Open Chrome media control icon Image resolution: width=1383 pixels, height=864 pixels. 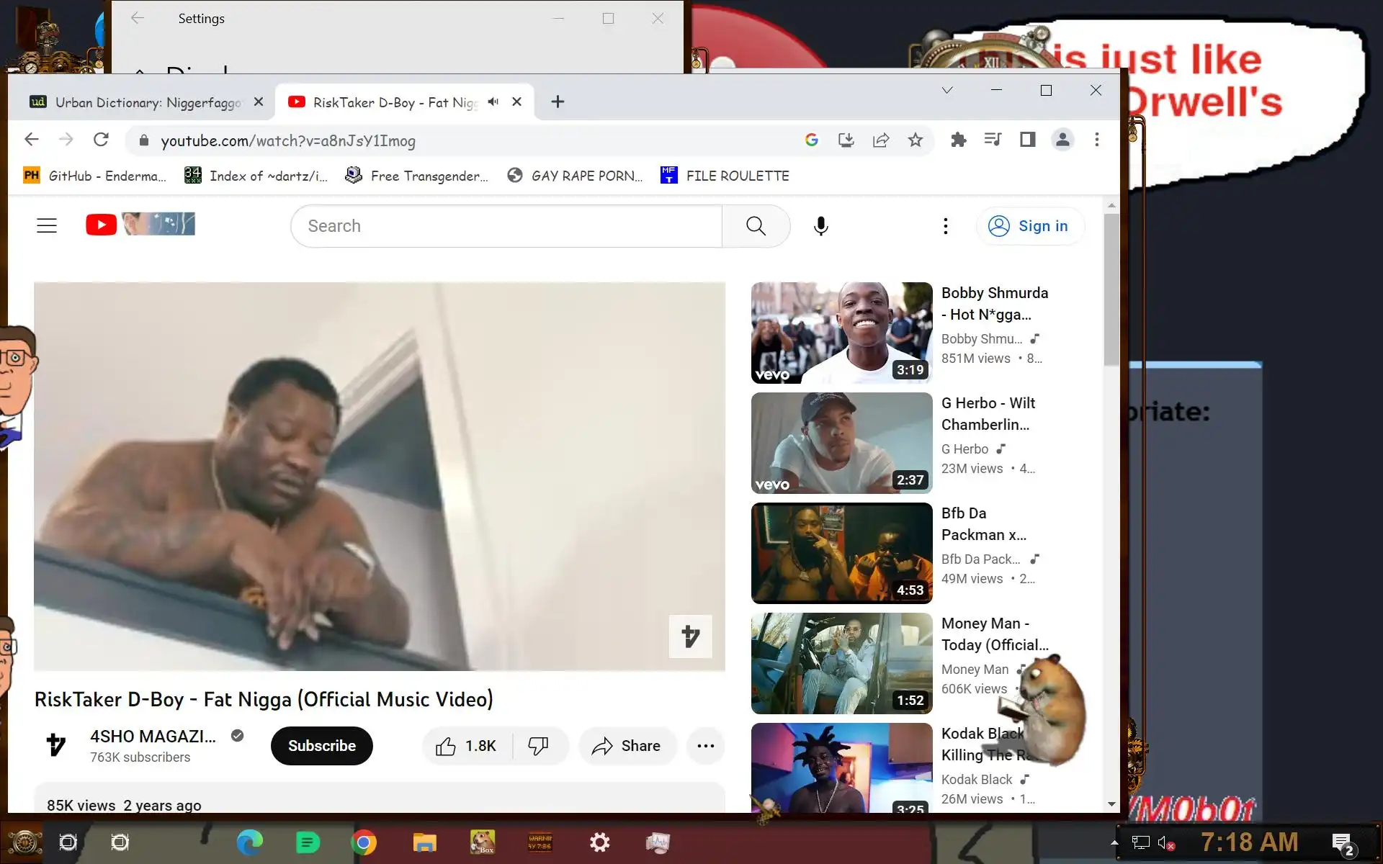pyautogui.click(x=993, y=140)
